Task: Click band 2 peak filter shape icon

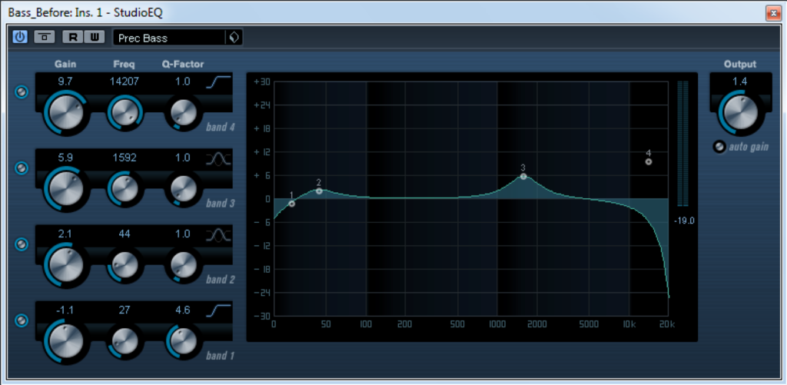Action: tap(218, 235)
